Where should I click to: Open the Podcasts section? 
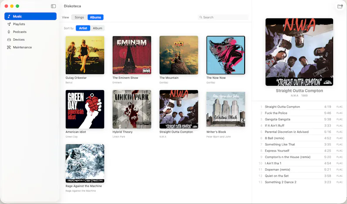(x=30, y=32)
